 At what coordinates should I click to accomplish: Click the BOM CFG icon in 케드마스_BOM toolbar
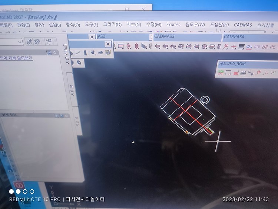click(221, 73)
